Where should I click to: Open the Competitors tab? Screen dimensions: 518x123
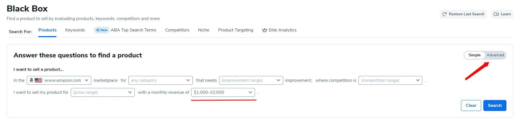point(177,30)
